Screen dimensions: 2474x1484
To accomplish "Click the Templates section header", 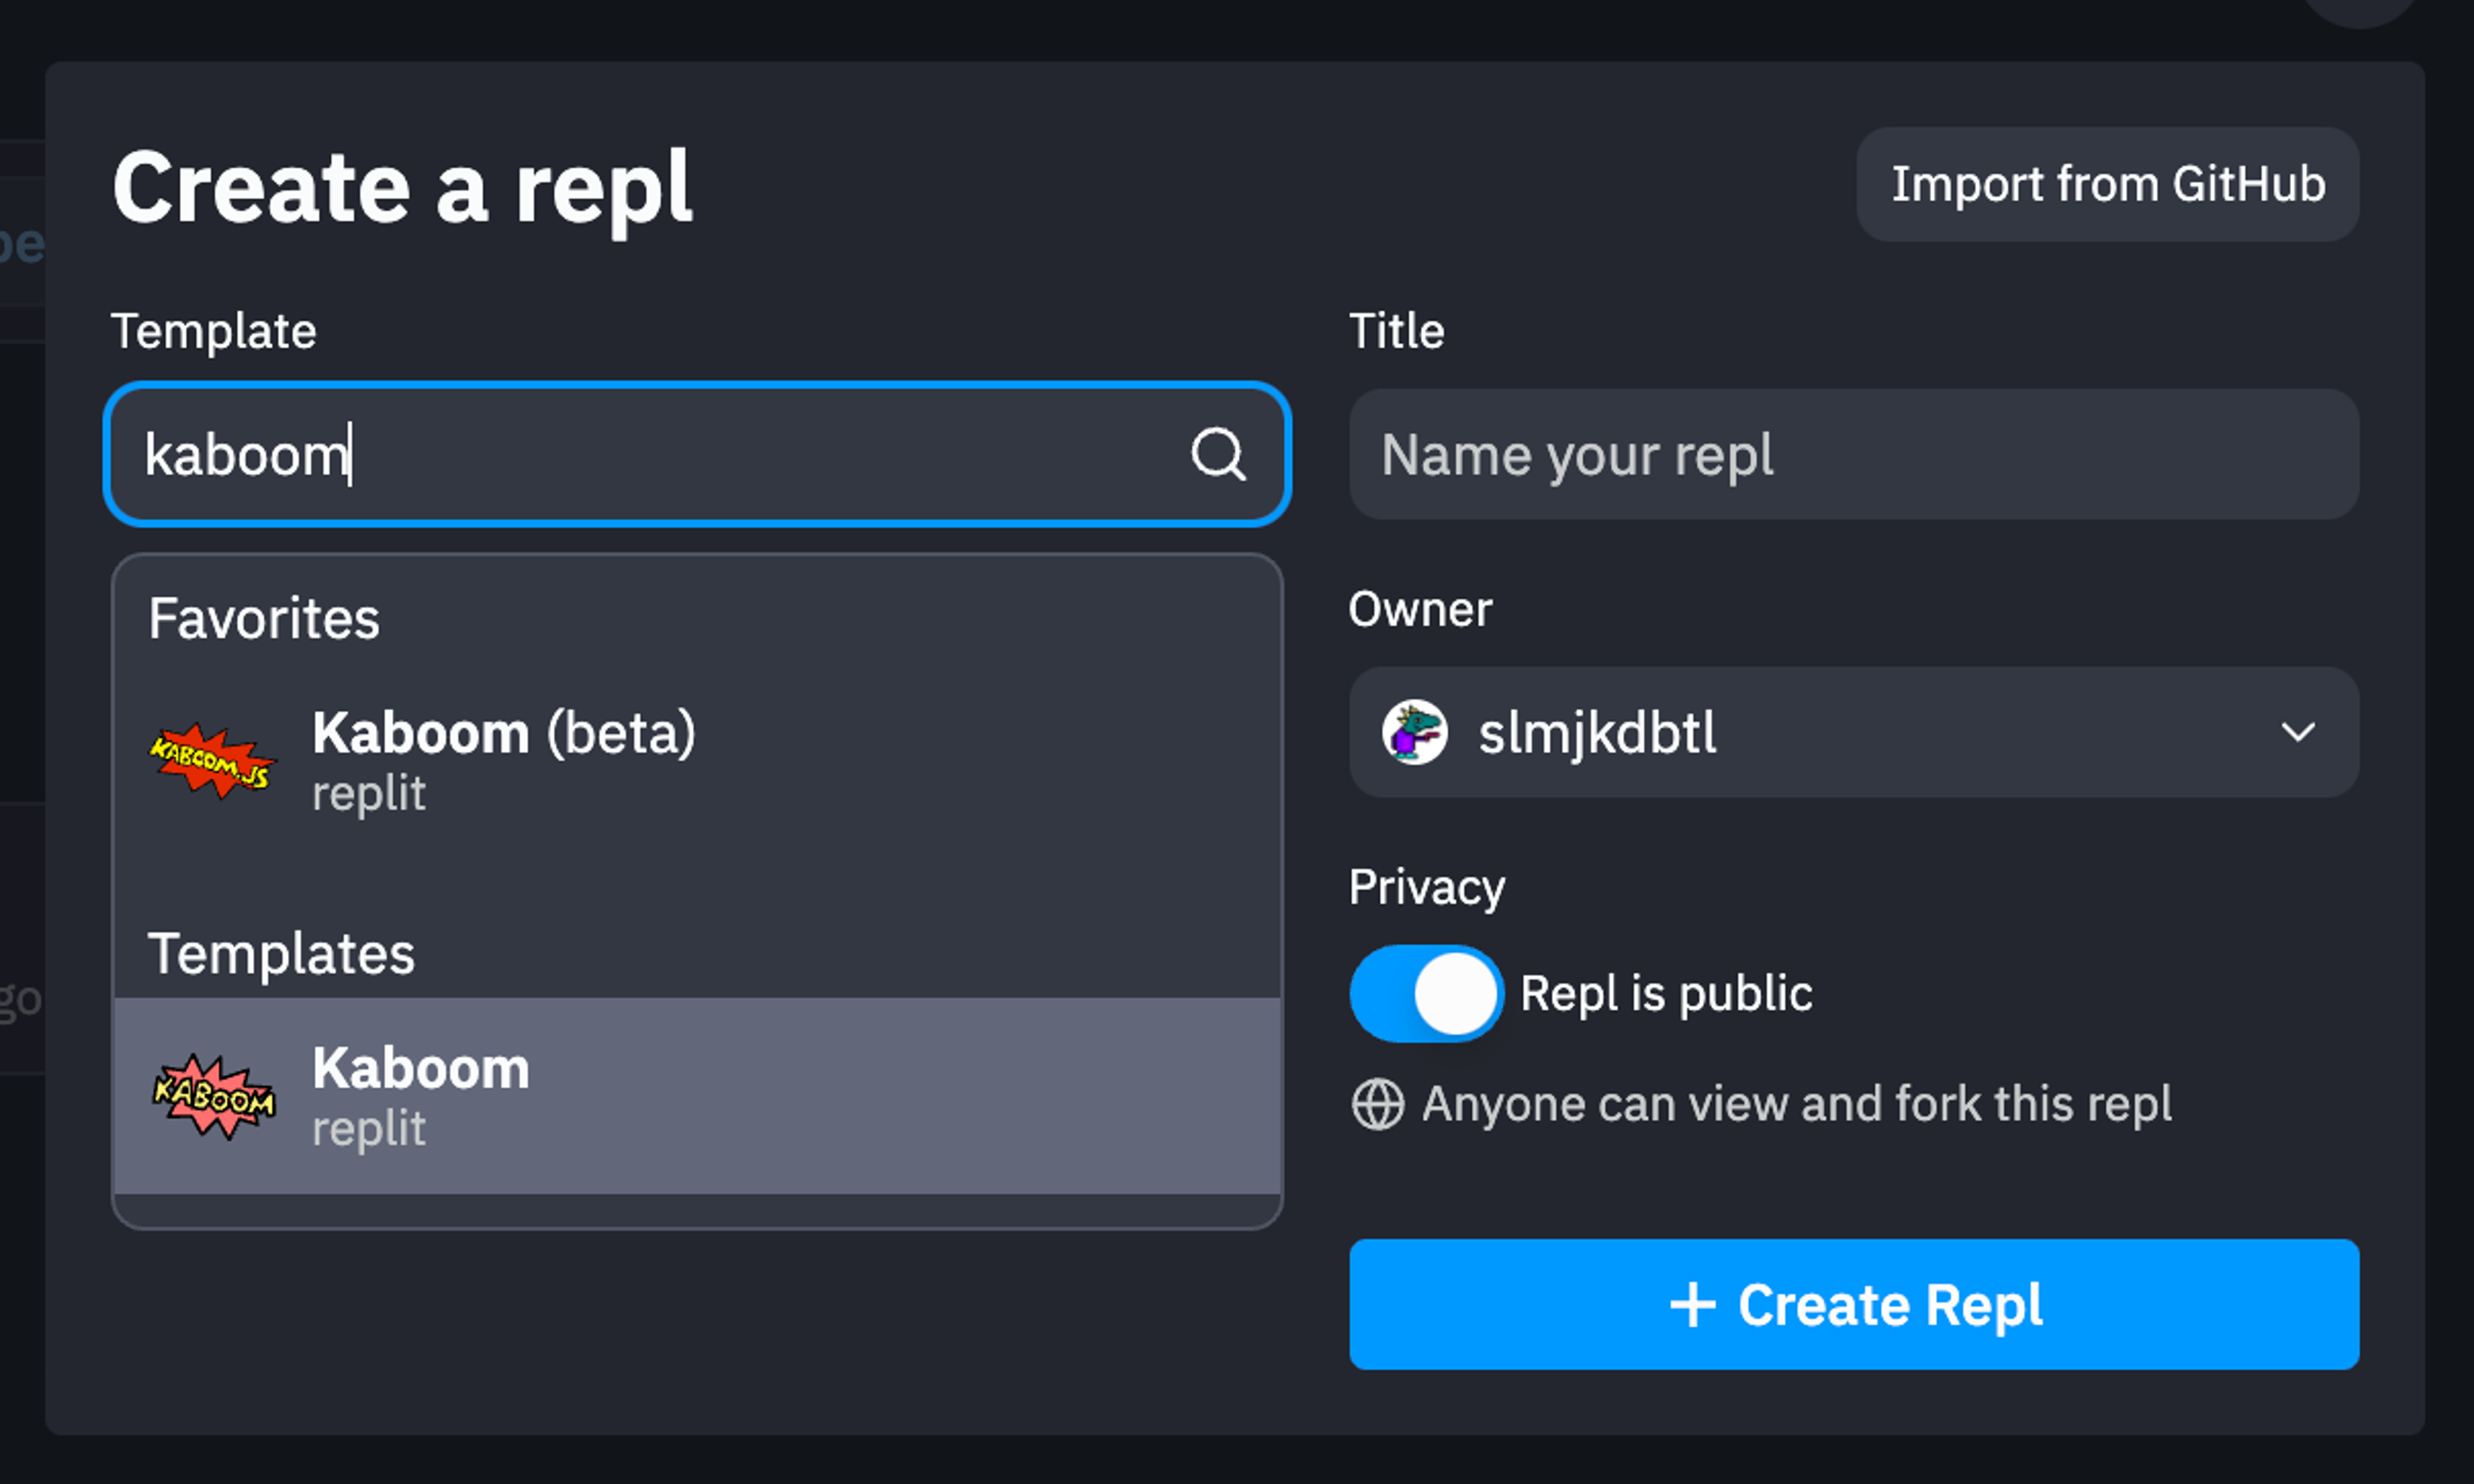I will click(x=281, y=953).
